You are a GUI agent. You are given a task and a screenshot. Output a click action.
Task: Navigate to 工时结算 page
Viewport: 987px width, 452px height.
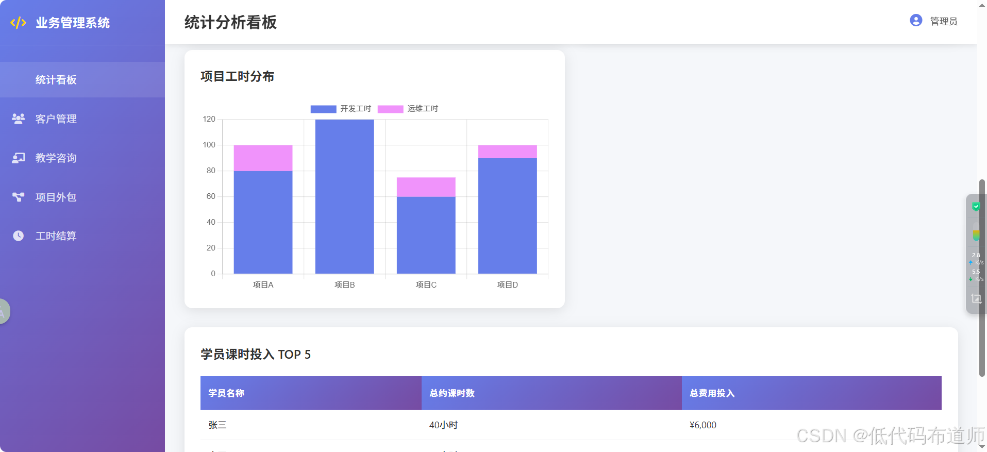(82, 236)
